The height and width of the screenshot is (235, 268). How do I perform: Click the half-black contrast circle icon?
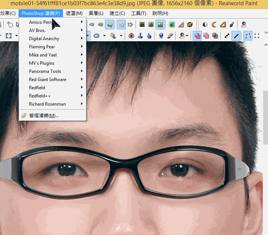click(205, 25)
